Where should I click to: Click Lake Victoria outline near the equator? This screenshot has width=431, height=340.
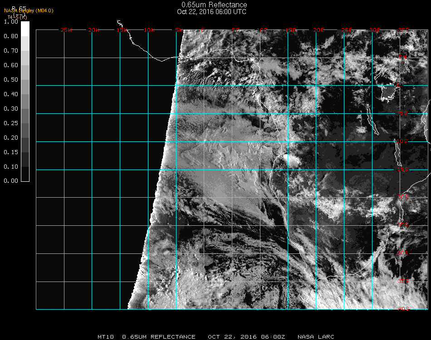point(388,92)
